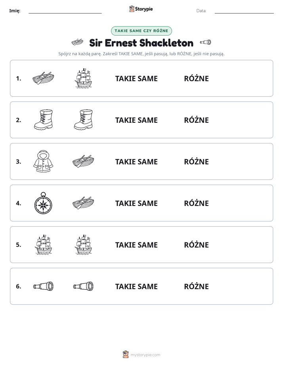283x366 pixels.
Task: Click the sailing ship image in row 1
Action: 83,78
